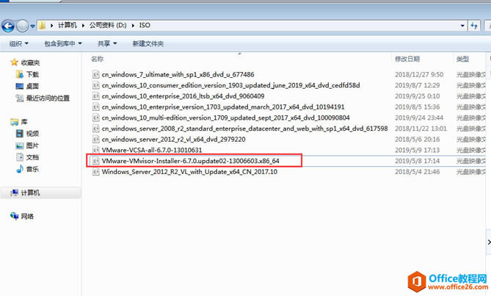Select the cn_windows_10_consumer_edition_version_1903 file
This screenshot has width=491, height=296.
(230, 85)
